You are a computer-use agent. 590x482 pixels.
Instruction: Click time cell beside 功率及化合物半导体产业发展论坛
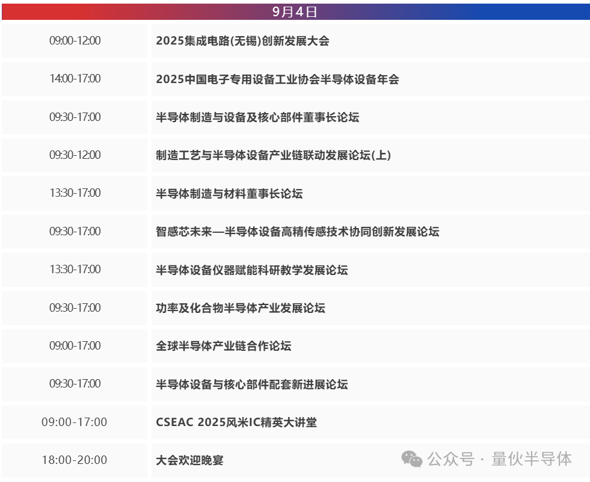pyautogui.click(x=75, y=307)
